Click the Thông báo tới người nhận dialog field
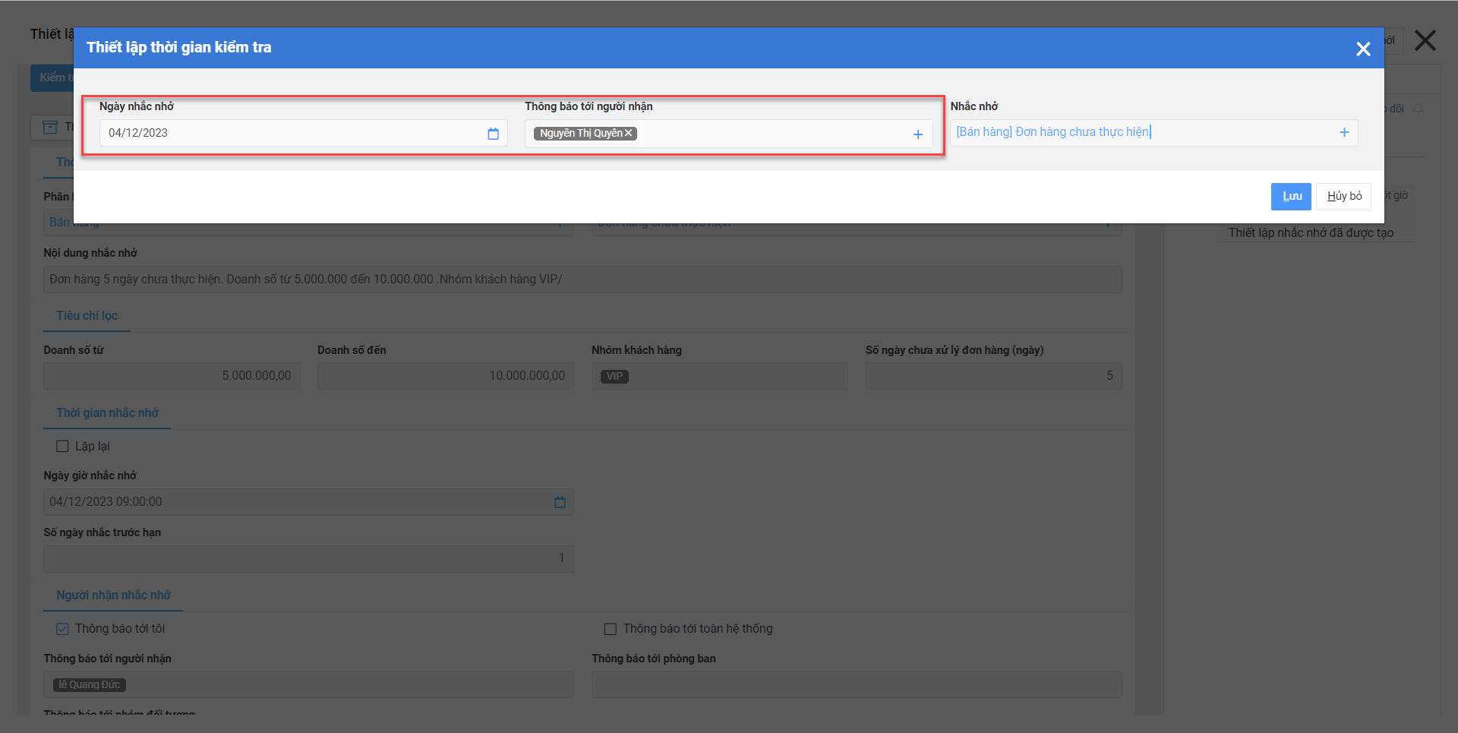Viewport: 1458px width, 733px height. pyautogui.click(x=727, y=134)
